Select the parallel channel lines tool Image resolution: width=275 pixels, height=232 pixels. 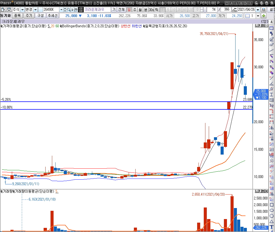271,89
